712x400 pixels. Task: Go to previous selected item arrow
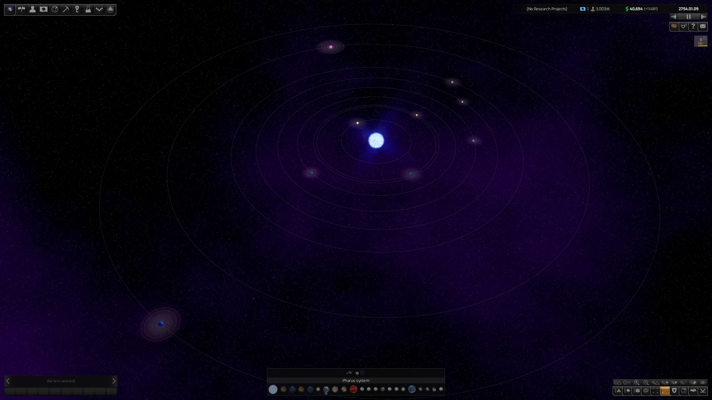pyautogui.click(x=8, y=381)
